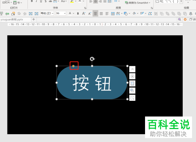Toggle underline formatting

click(41, 1)
